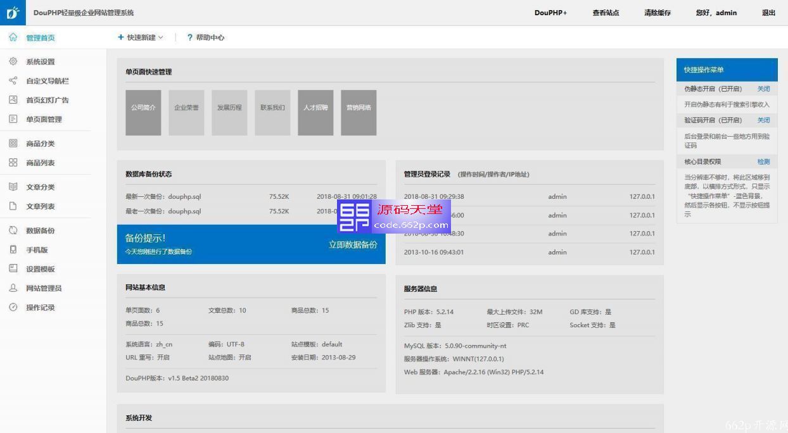Open the 公司简介 page tile
Image resolution: width=788 pixels, height=433 pixels.
coord(143,113)
